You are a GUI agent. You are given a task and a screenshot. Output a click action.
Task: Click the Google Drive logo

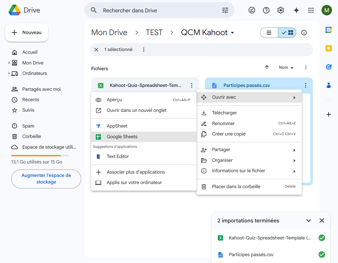(x=15, y=10)
